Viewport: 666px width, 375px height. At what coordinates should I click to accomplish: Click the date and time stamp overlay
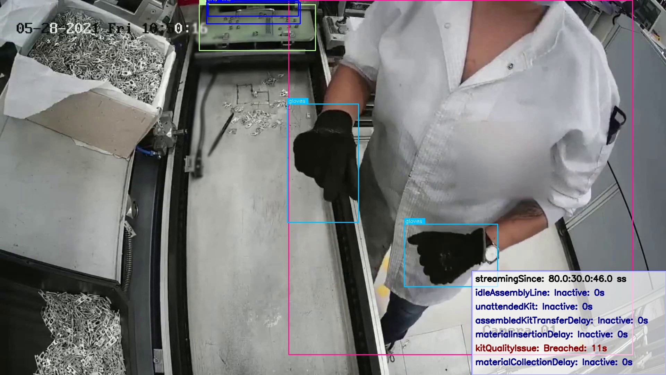(x=111, y=28)
